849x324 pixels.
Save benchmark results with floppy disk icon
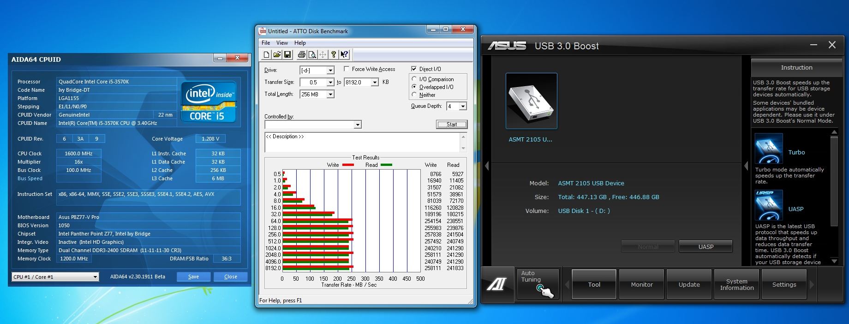(287, 55)
